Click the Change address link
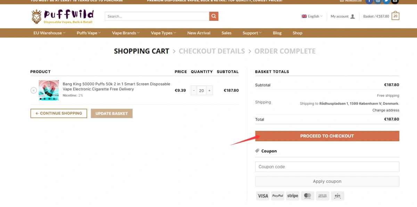 coord(386,110)
